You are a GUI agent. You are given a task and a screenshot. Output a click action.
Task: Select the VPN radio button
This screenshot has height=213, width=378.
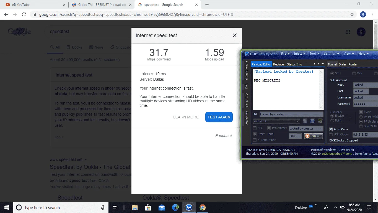click(354, 73)
